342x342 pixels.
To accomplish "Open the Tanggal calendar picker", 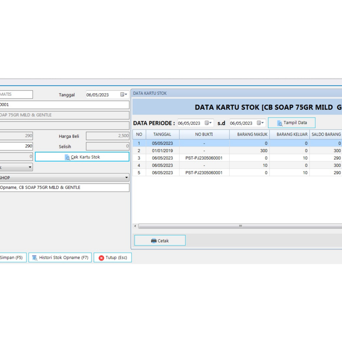I will click(x=124, y=95).
